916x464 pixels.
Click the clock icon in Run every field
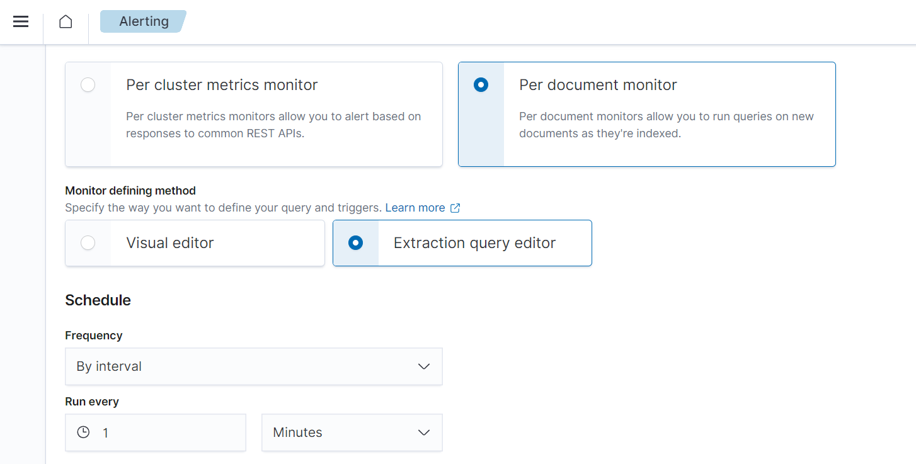(83, 433)
